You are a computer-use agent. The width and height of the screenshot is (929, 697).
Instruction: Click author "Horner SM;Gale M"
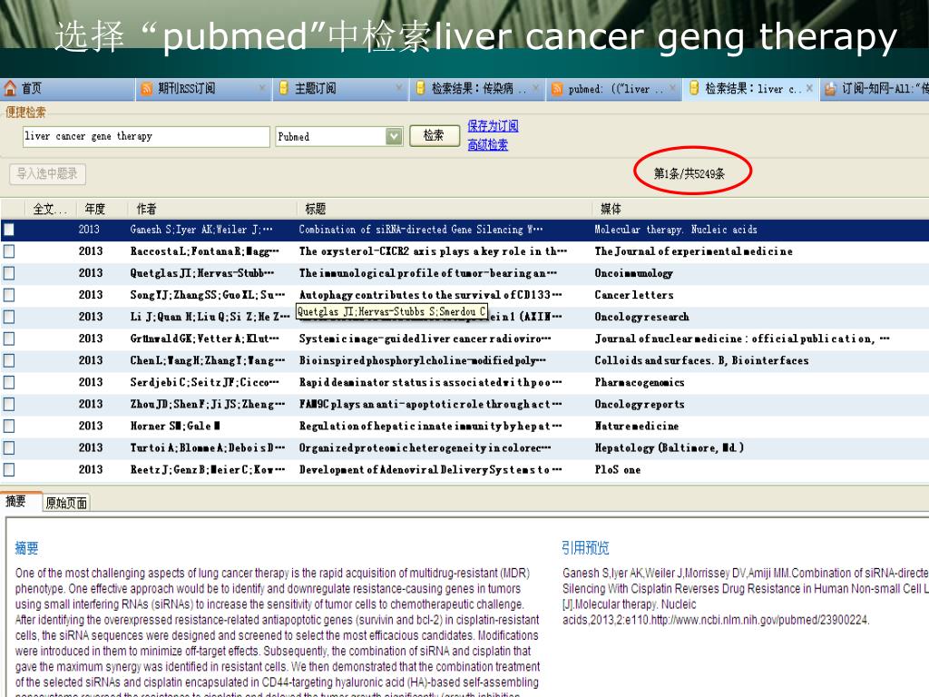175,427
